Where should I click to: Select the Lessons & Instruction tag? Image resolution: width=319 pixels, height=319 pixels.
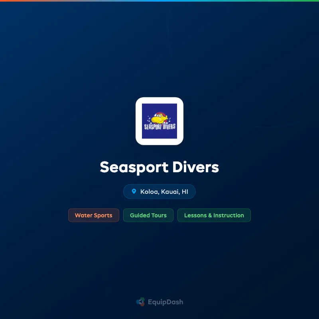click(214, 215)
